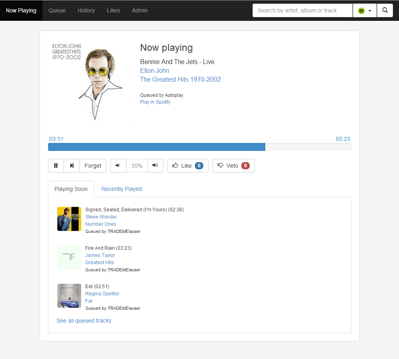Screen dimensions: 399x359
Task: Click the total duration 05:23
Action: 343,139
